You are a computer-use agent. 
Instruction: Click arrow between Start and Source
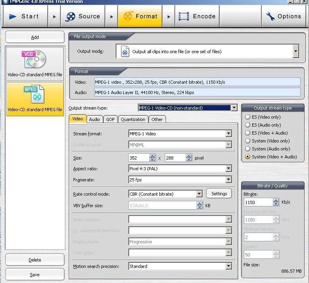tap(54, 17)
